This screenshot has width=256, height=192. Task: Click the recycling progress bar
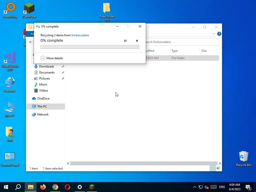(x=90, y=47)
